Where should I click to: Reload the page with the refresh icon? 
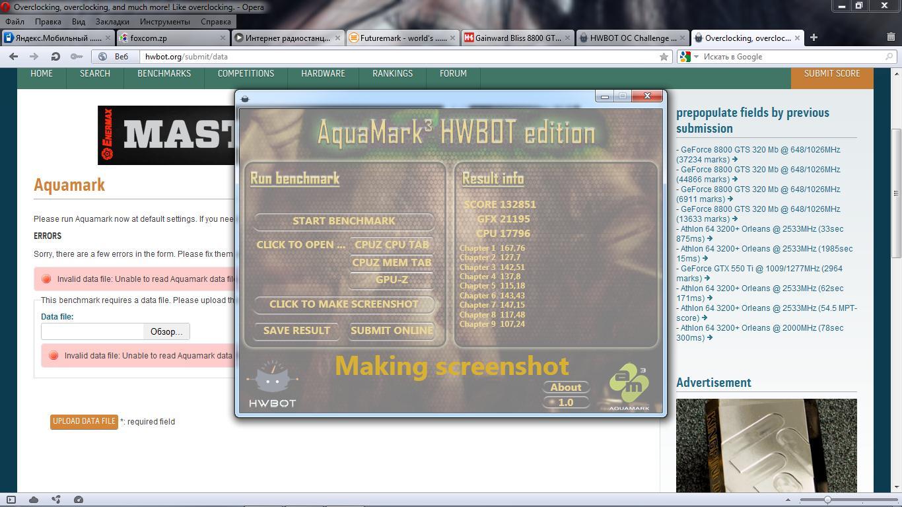click(x=55, y=57)
